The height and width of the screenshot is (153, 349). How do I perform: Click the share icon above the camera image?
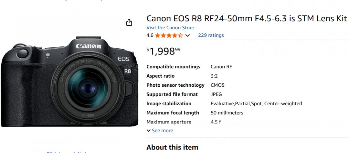point(129,22)
